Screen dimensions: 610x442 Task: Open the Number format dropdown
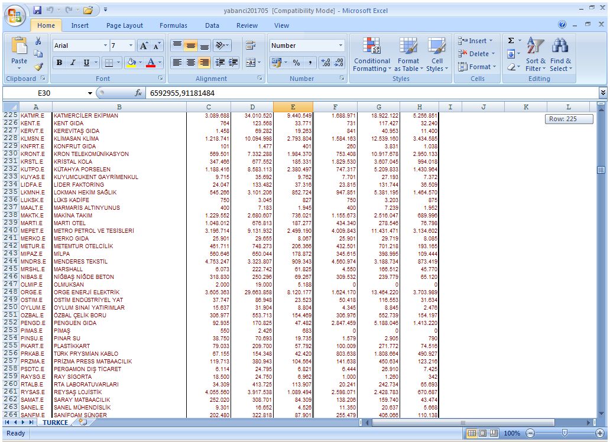point(341,45)
